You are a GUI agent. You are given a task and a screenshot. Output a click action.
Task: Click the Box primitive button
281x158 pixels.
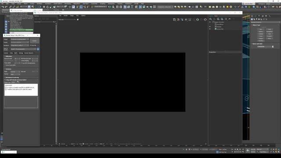coord(261,29)
